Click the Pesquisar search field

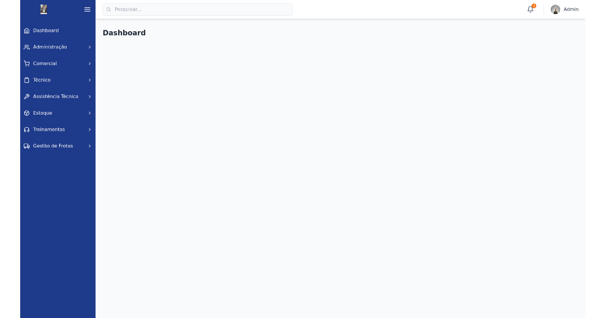197,9
